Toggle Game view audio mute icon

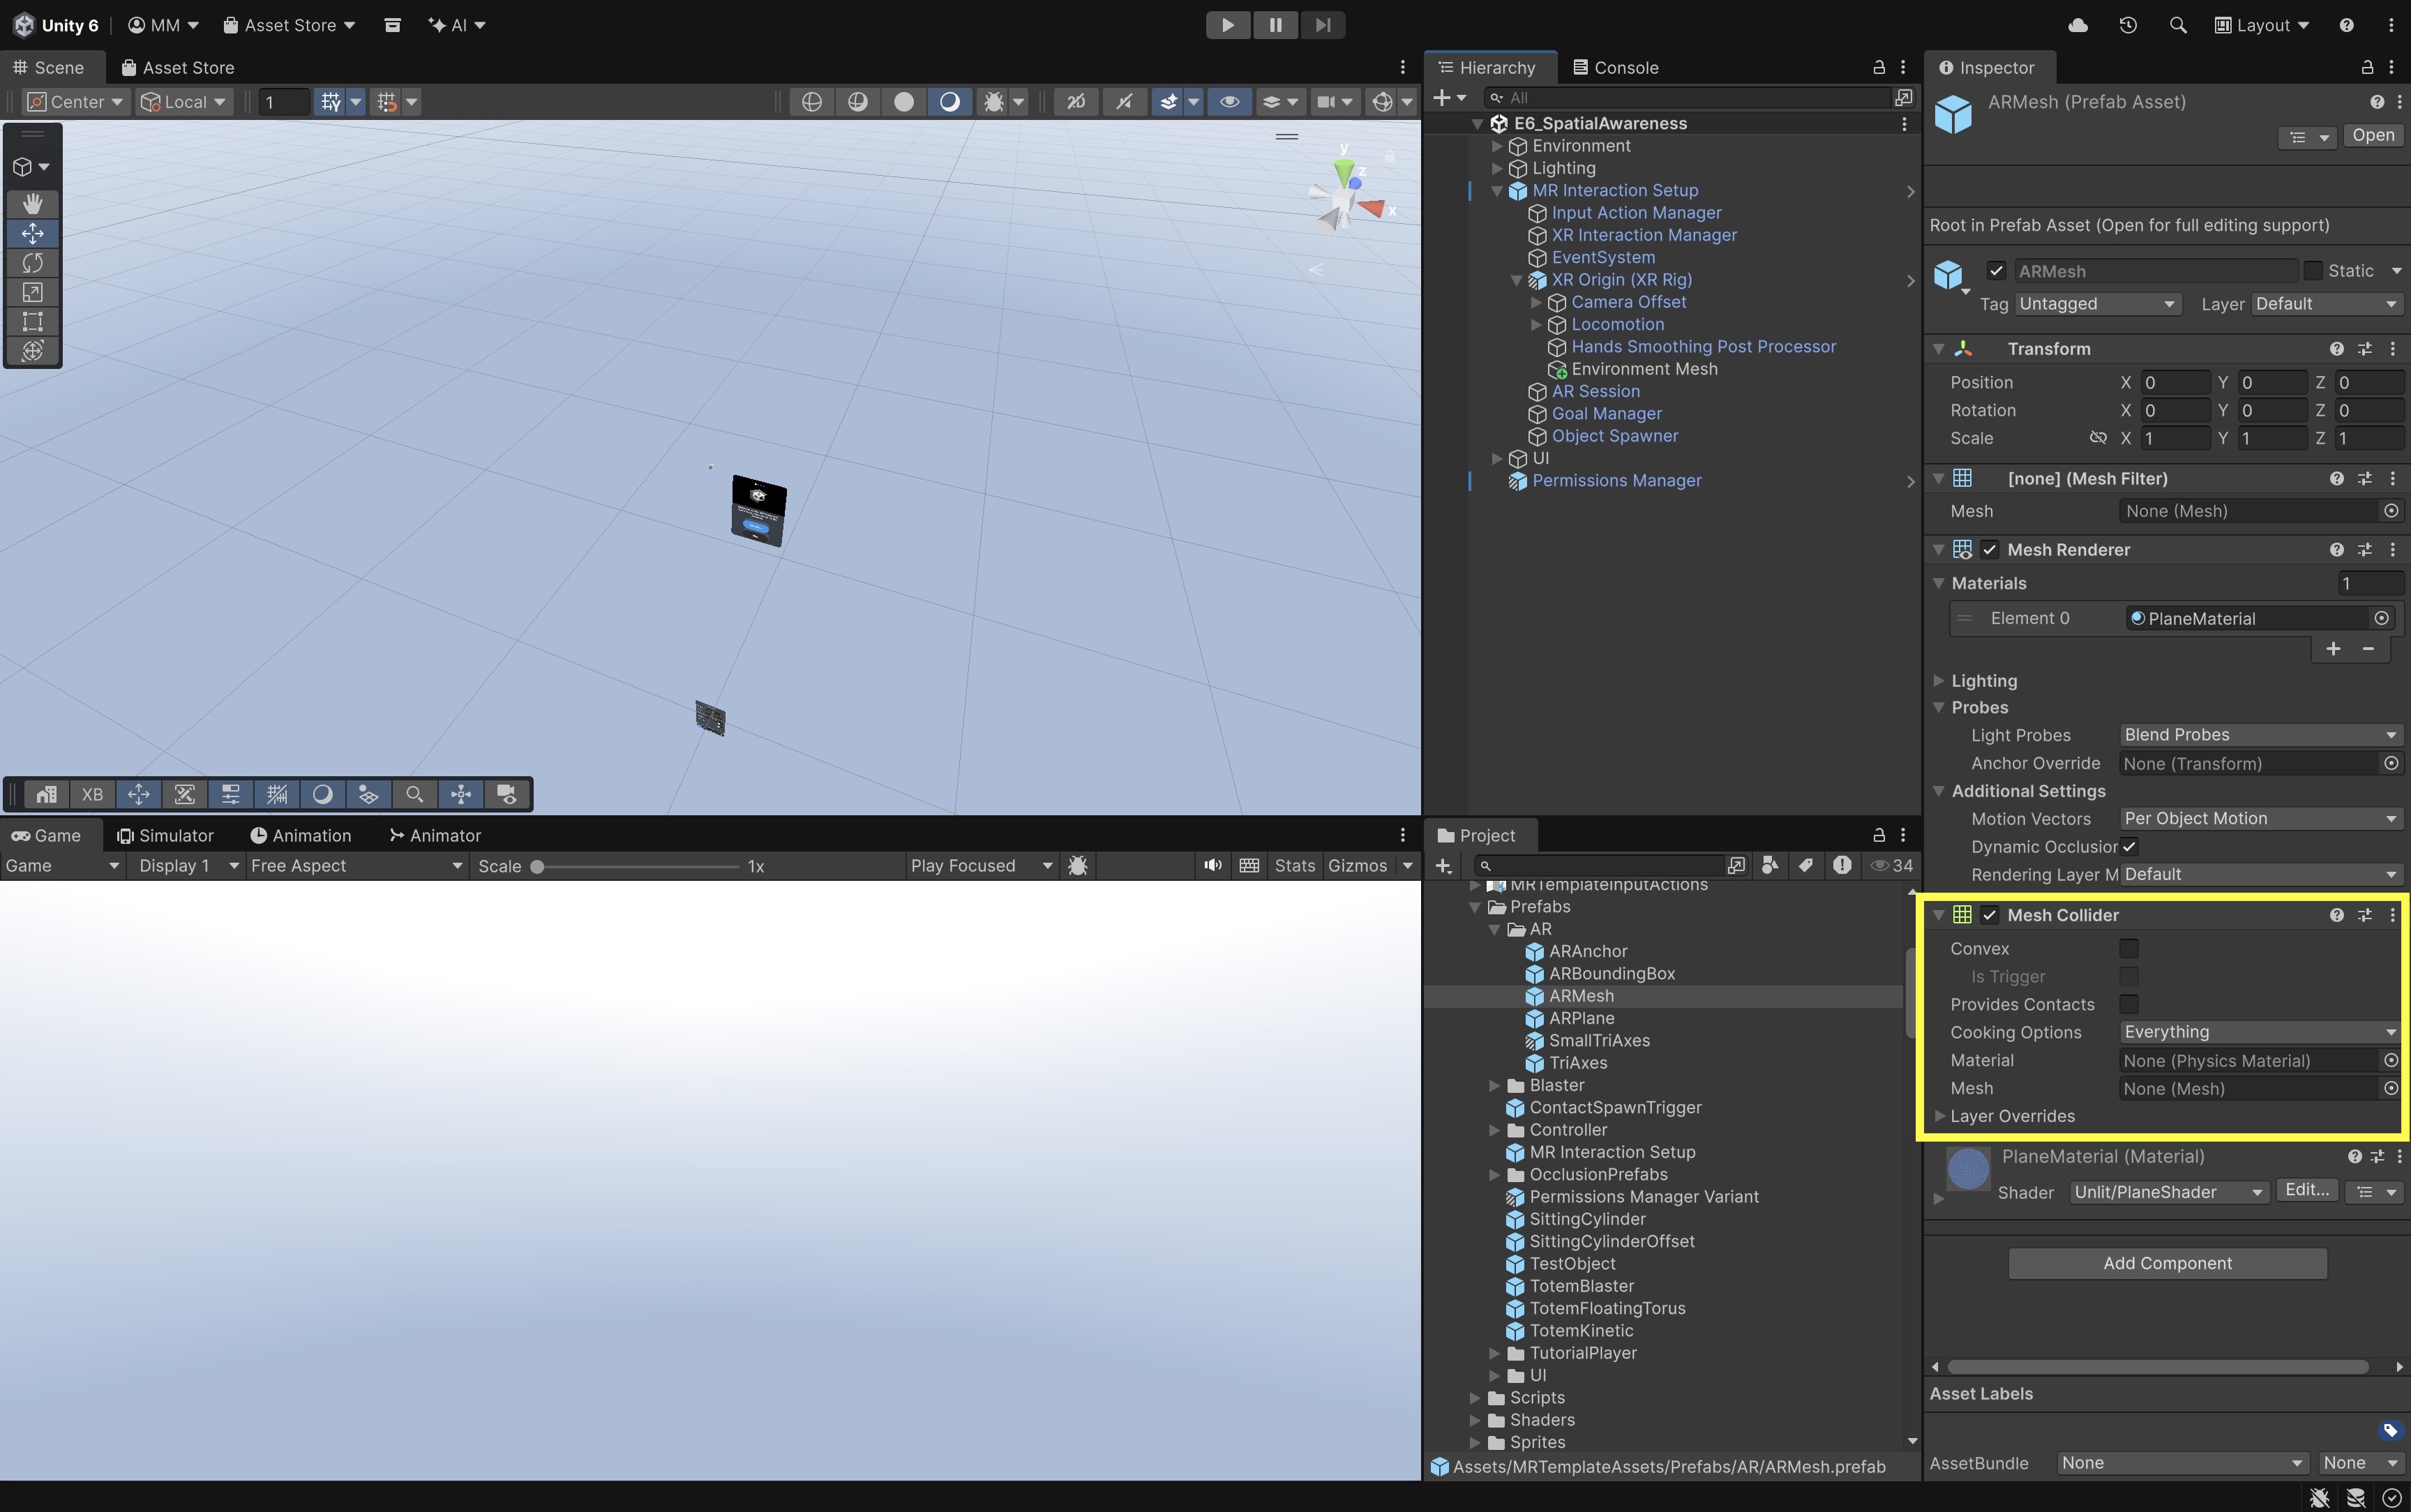pyautogui.click(x=1213, y=866)
